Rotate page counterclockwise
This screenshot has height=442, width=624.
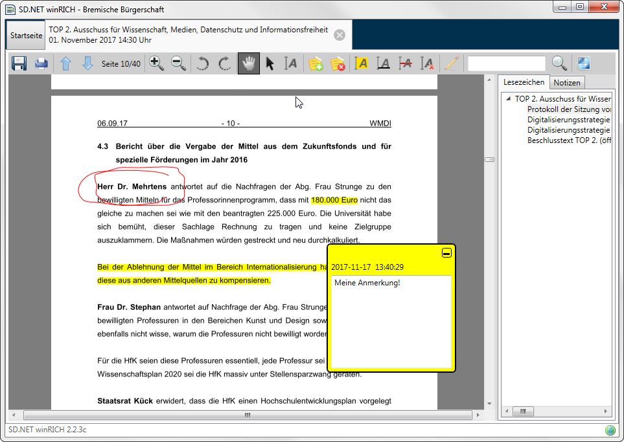[x=203, y=63]
